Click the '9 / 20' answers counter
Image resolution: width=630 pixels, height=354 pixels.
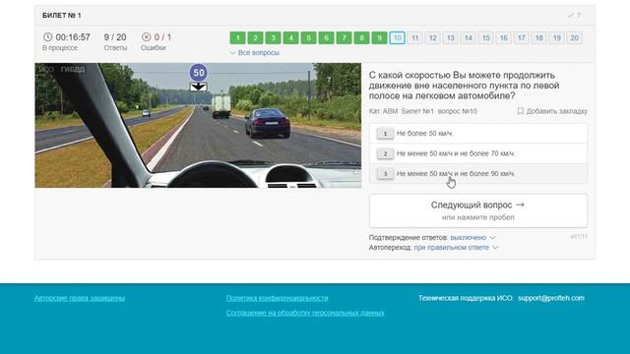(x=115, y=37)
